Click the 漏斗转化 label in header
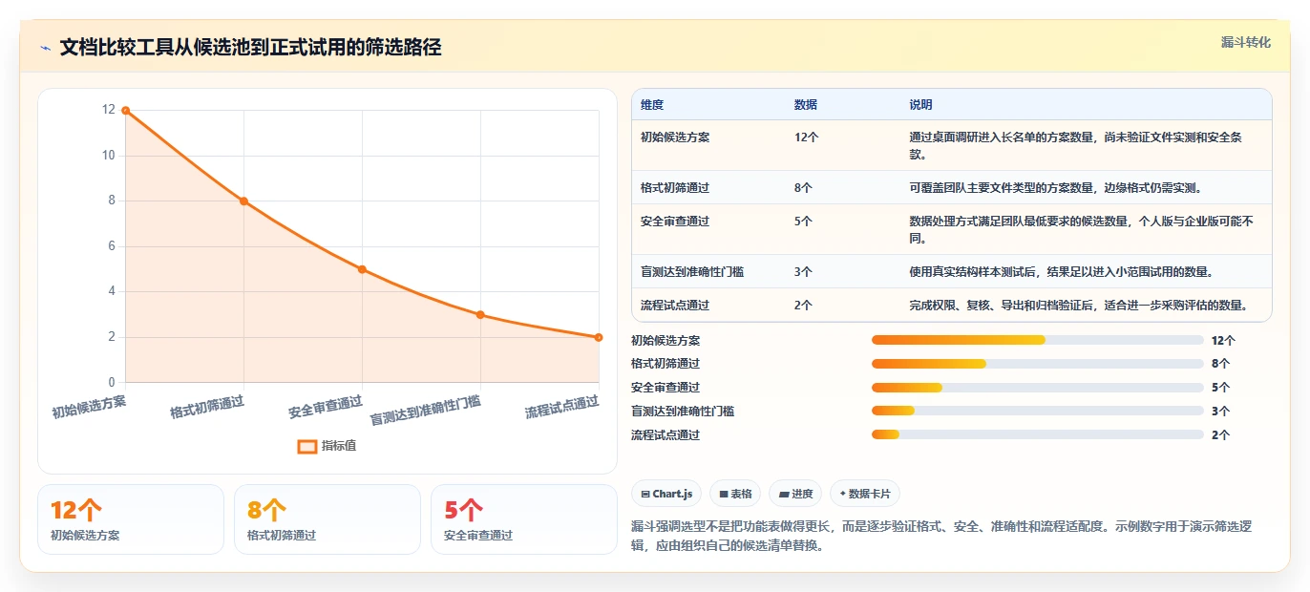The image size is (1310, 592). (x=1246, y=43)
